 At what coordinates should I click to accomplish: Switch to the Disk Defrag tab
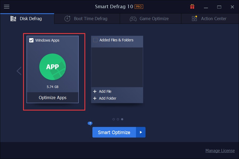[x=27, y=19]
